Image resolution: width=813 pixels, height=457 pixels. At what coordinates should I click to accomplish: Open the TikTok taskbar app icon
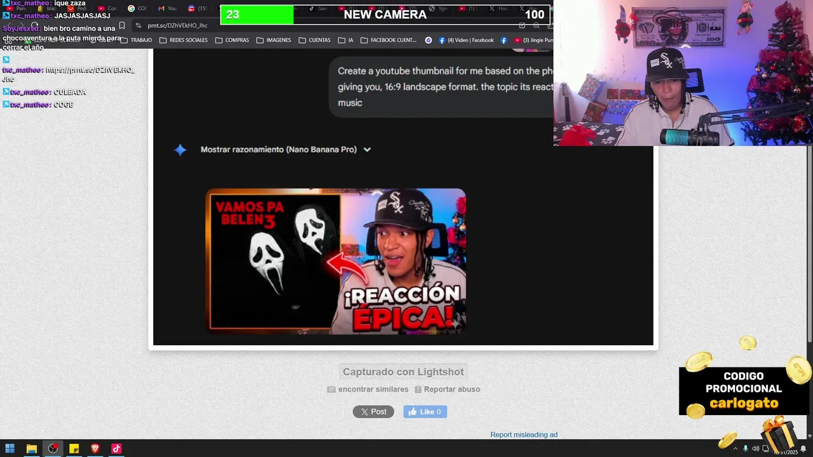(116, 449)
